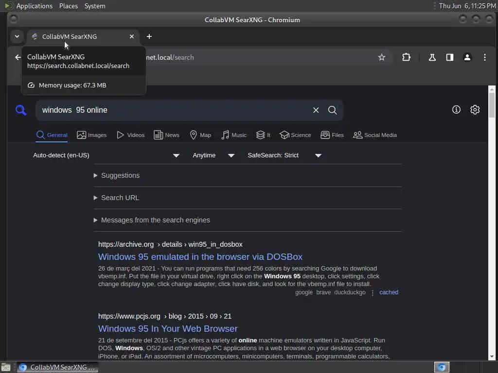
Task: Switch to the Map category
Action: tap(200, 135)
